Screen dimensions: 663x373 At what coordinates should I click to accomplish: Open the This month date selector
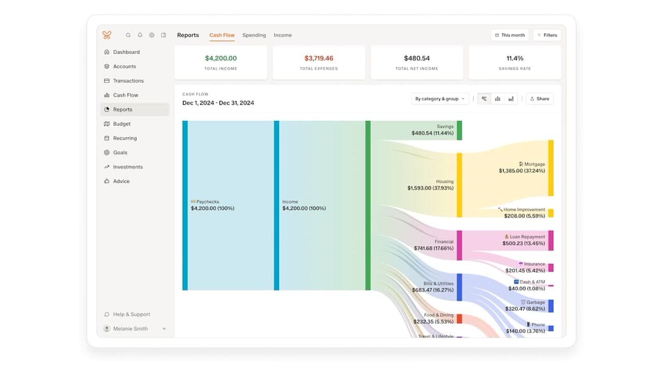pos(510,35)
